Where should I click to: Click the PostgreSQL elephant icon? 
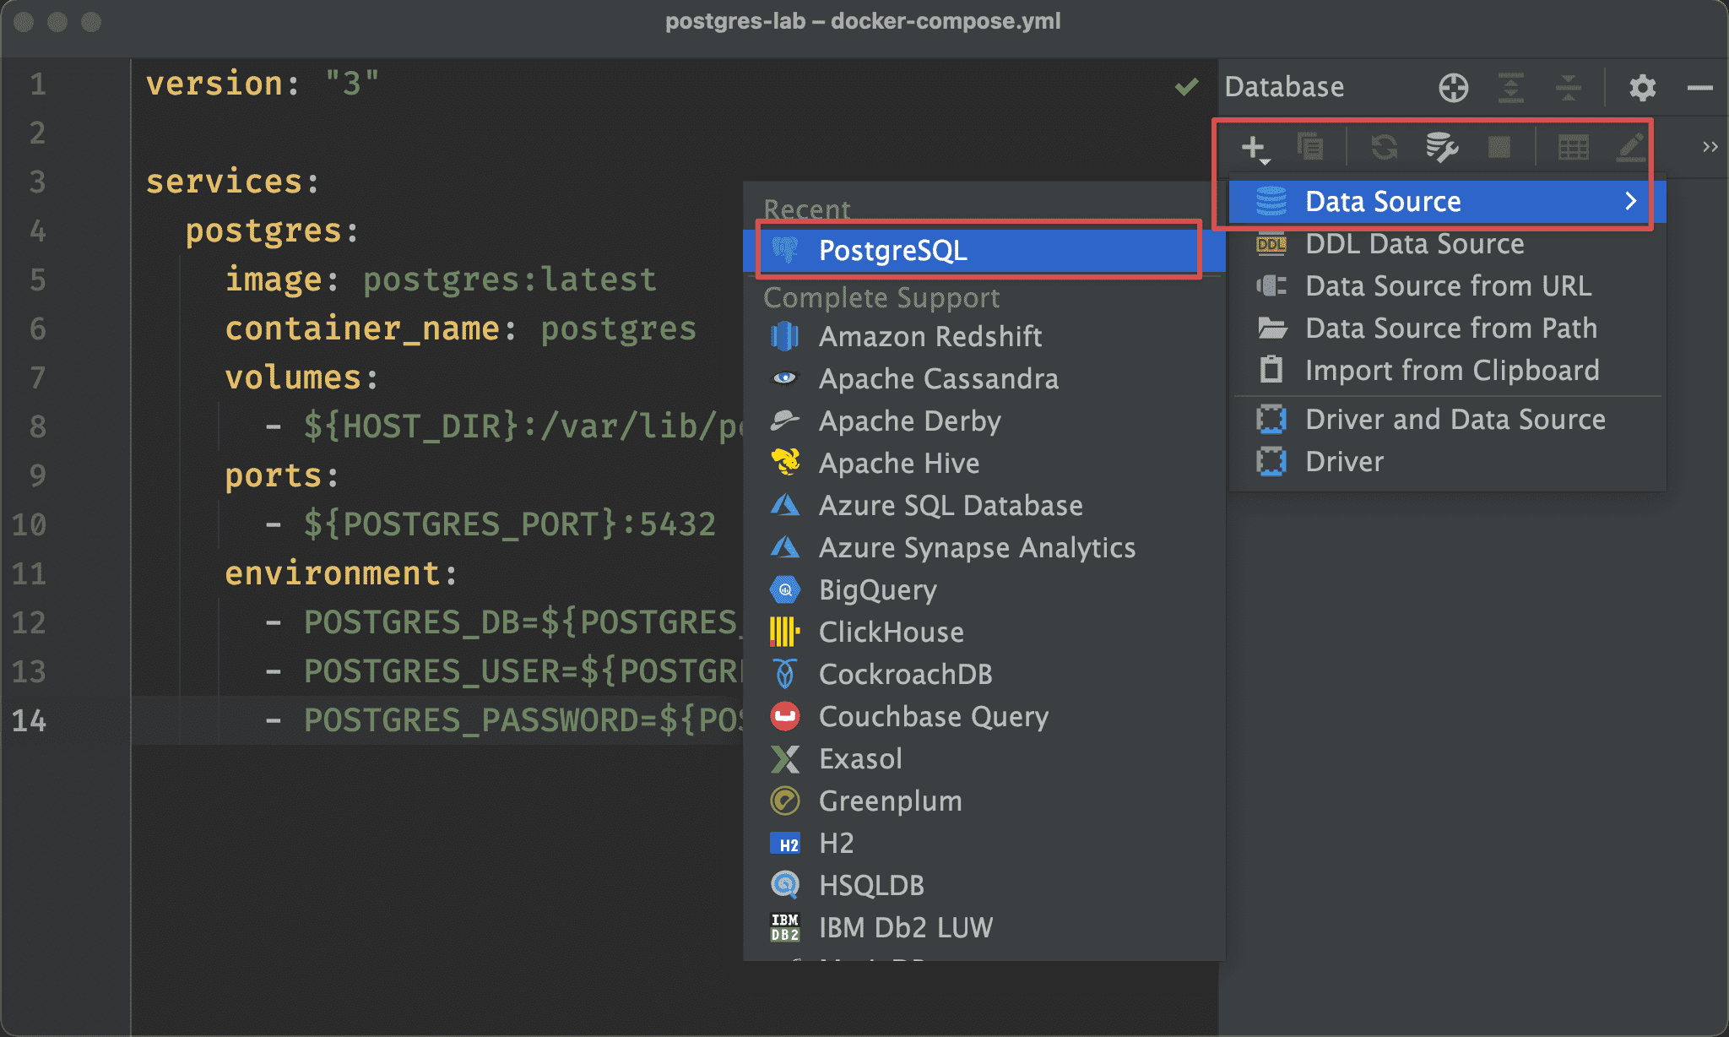pos(785,250)
